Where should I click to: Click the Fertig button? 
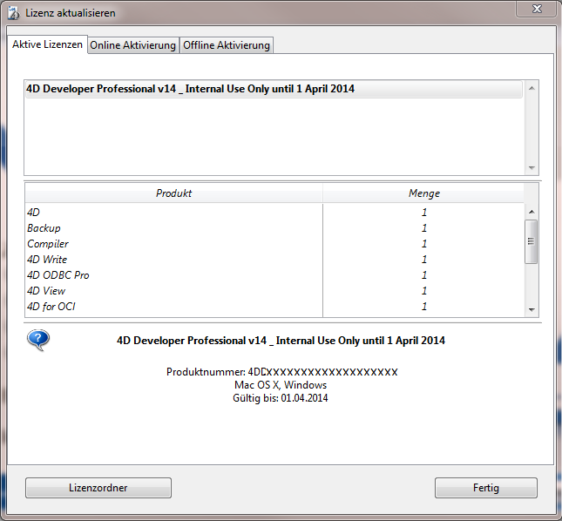pyautogui.click(x=486, y=488)
